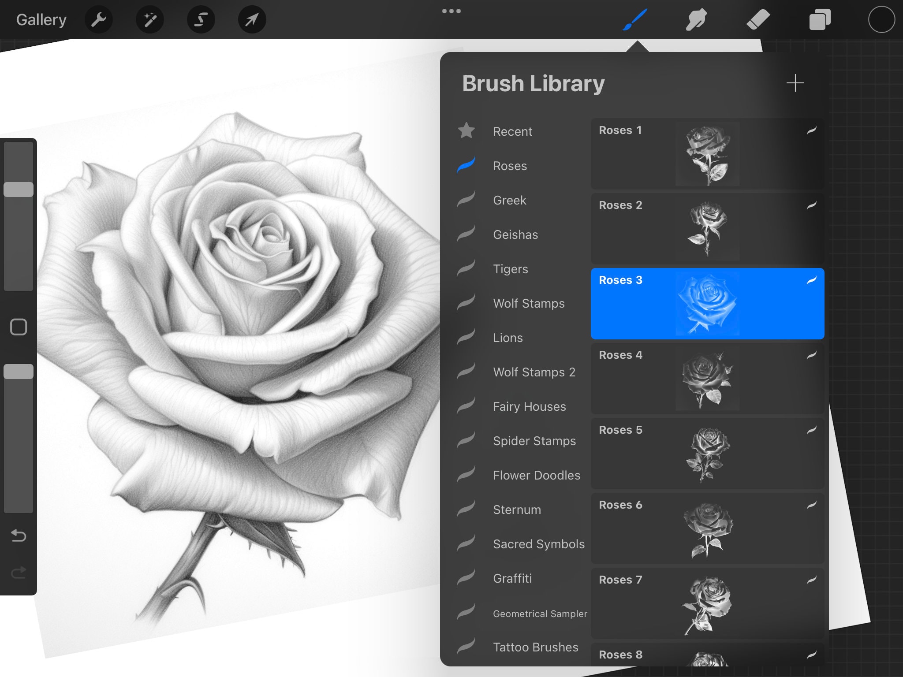Tap the stroke icon on Roses 6
903x677 pixels.
coord(812,505)
